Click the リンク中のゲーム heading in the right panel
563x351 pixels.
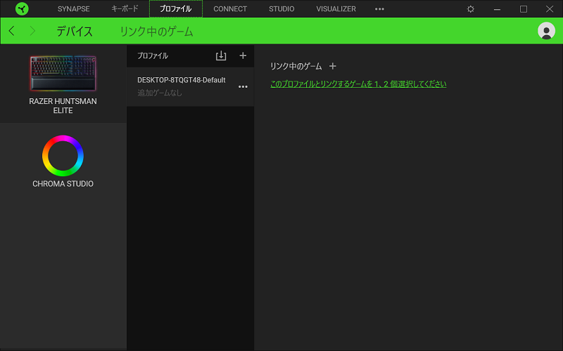click(x=296, y=66)
